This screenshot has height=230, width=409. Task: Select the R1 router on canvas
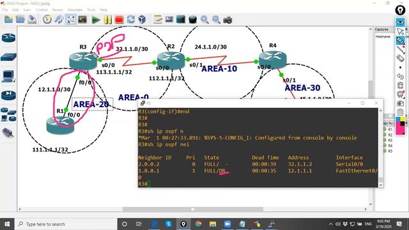coord(60,125)
